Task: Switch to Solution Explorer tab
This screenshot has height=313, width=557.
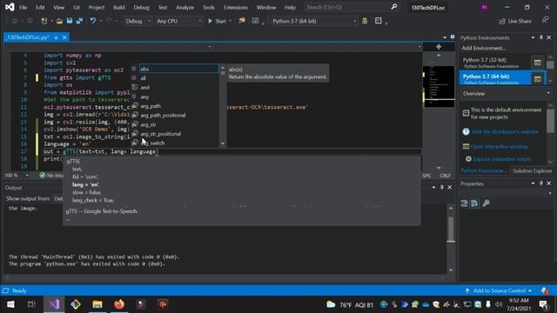Action: [532, 170]
